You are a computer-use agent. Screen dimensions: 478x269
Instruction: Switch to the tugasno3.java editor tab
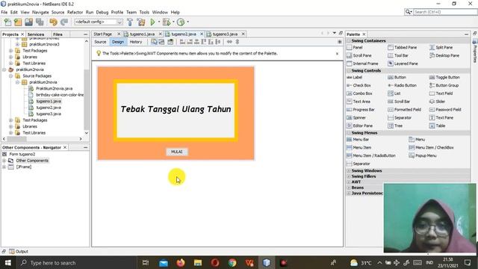(x=225, y=34)
